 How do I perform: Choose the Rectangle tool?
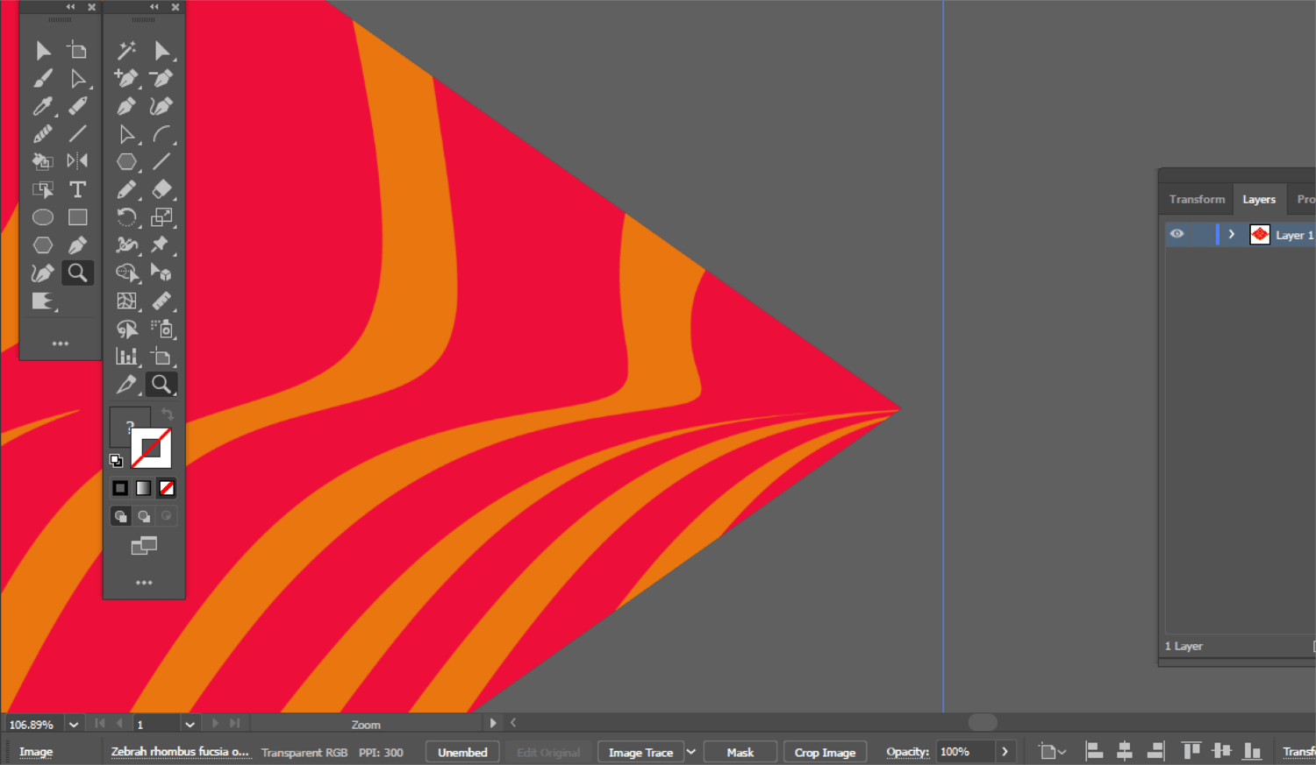tap(77, 217)
